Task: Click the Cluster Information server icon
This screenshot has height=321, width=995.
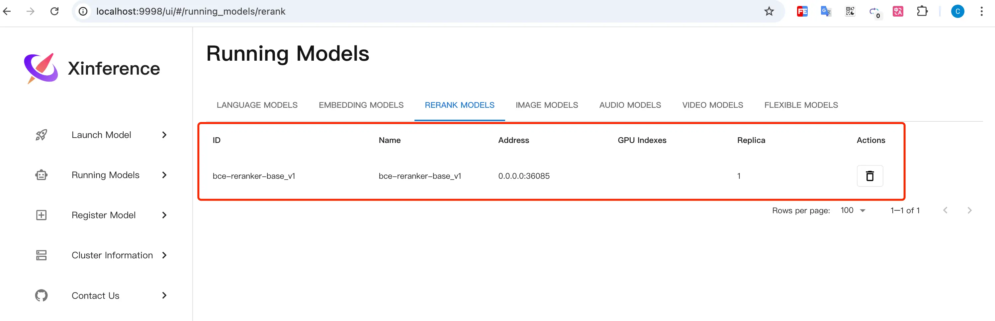Action: [x=41, y=255]
